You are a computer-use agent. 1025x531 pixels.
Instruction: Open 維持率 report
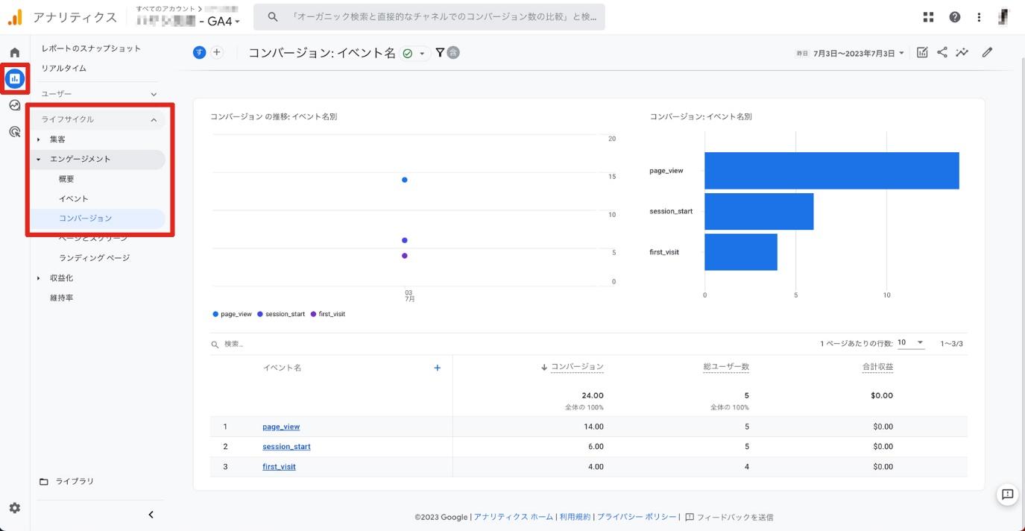[x=61, y=298]
